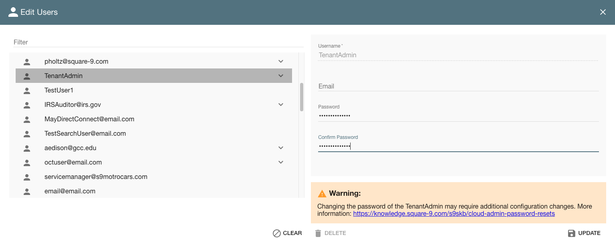Expand the TenantAdmin row chevron
This screenshot has width=615, height=251.
tap(281, 76)
